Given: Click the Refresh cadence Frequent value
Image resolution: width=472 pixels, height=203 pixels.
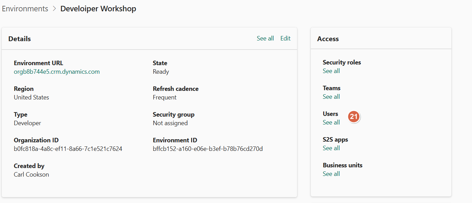Looking at the screenshot, I should (x=164, y=97).
